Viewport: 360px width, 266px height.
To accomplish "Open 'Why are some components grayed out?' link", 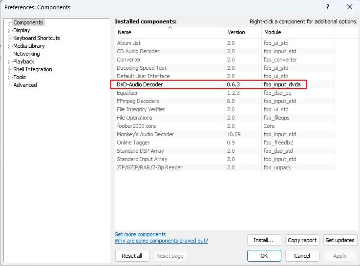I will (x=161, y=241).
